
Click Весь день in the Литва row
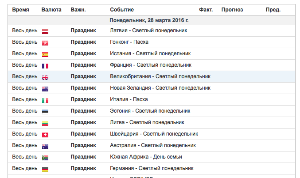pos(25,122)
